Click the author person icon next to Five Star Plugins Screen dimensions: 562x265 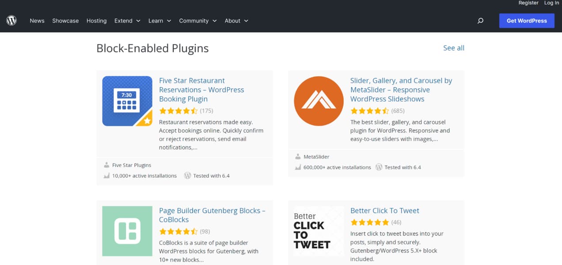point(106,165)
